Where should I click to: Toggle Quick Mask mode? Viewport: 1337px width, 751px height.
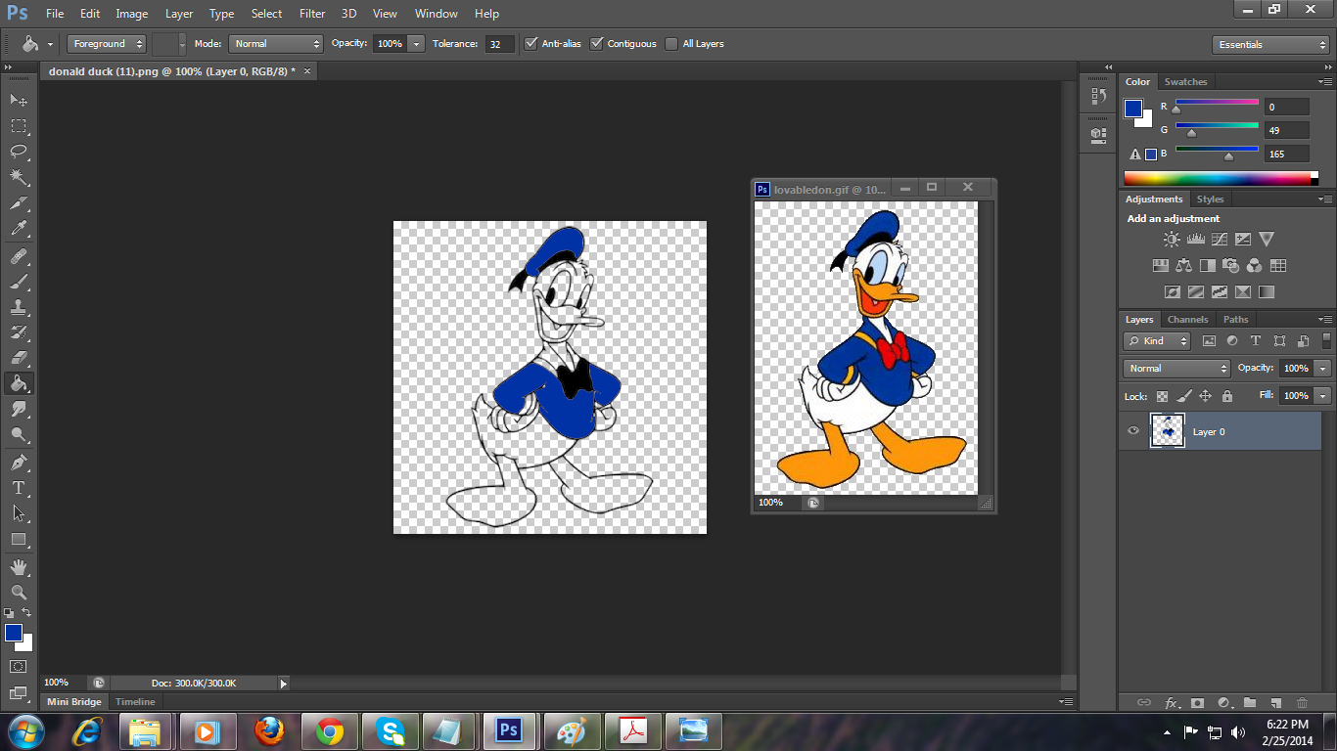tap(19, 666)
